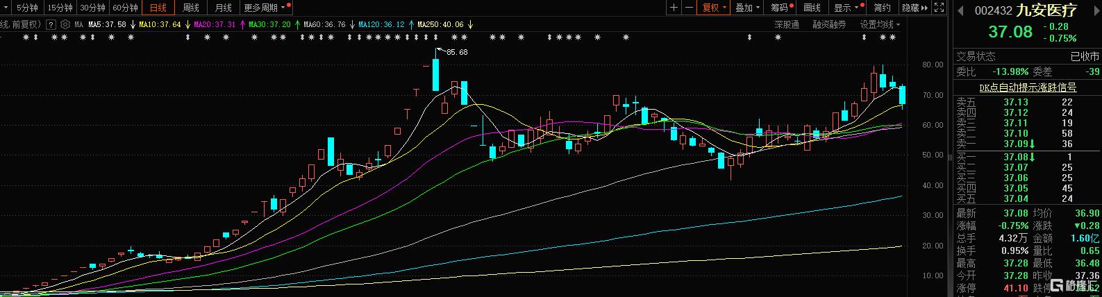Select 月线 monthly chart tab
Image resolution: width=1102 pixels, height=297 pixels.
223,8
